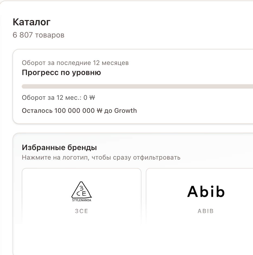
Task: Open the Прогресс по уровню details
Action: (x=61, y=73)
